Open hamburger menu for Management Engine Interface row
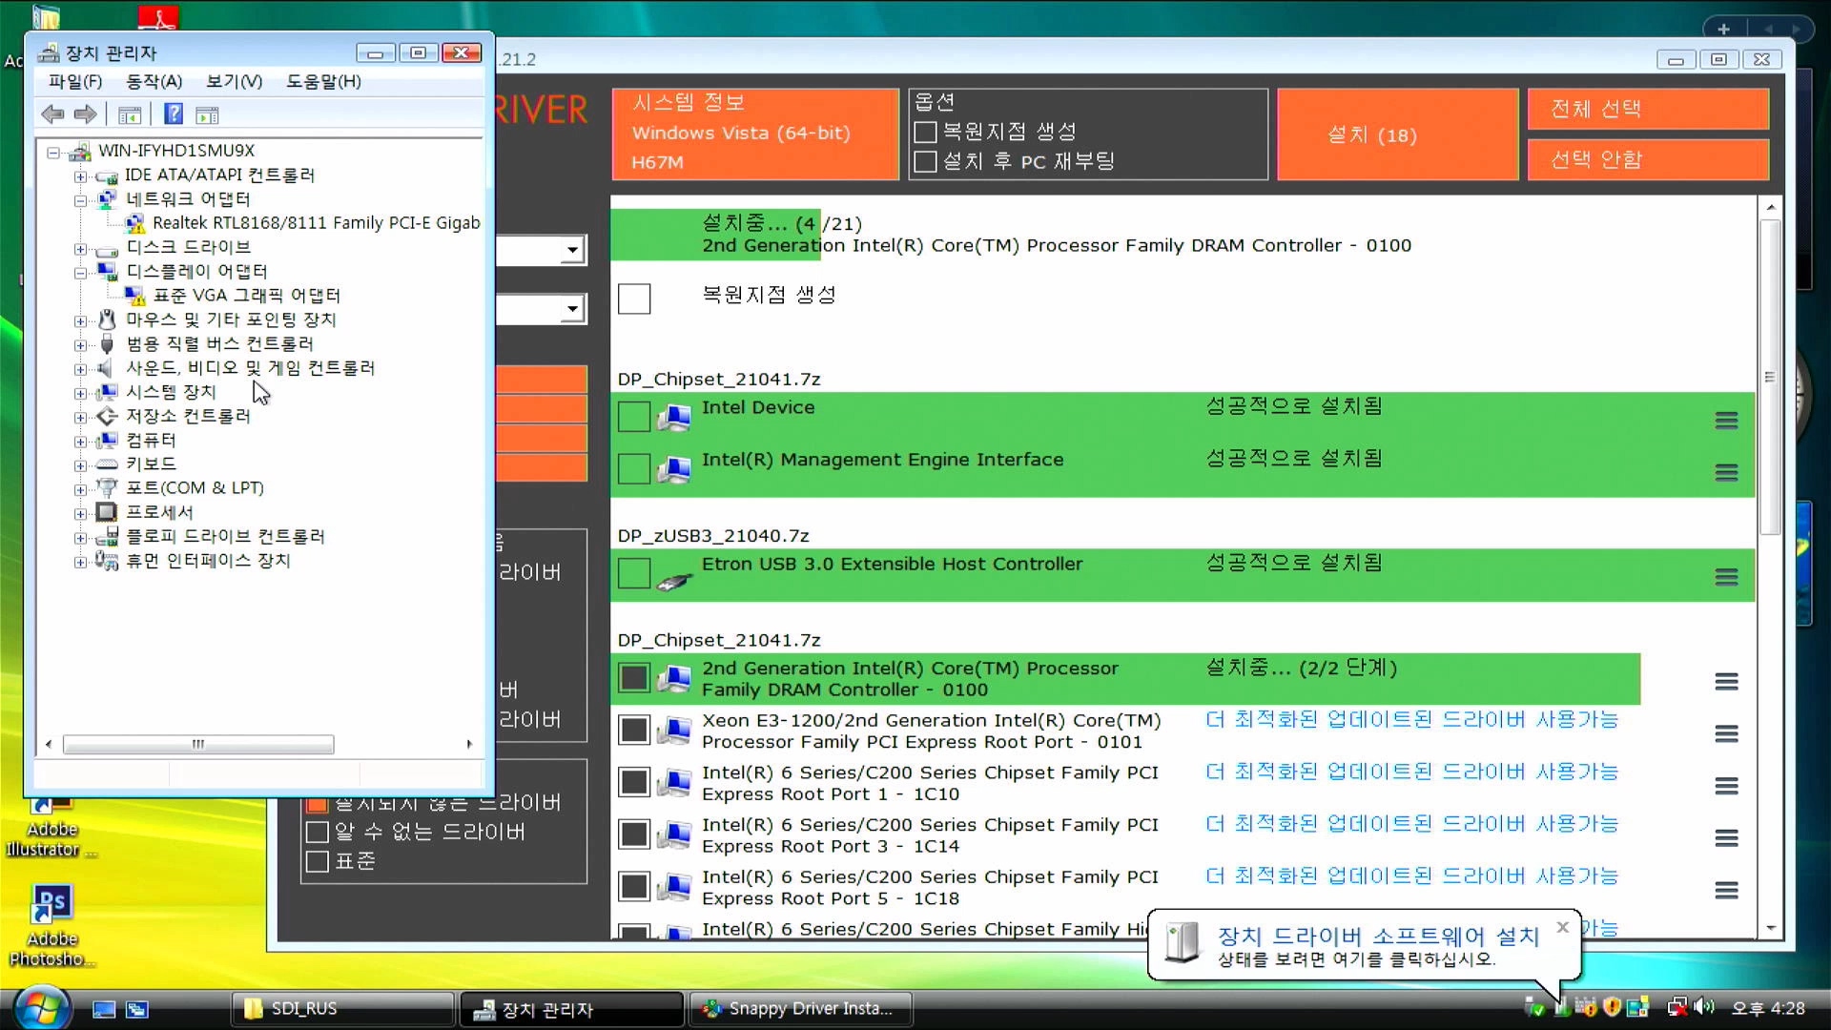Image resolution: width=1831 pixels, height=1030 pixels. 1725,472
